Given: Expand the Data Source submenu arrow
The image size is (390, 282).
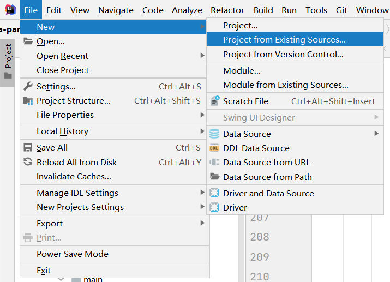Looking at the screenshot, I should click(x=376, y=134).
